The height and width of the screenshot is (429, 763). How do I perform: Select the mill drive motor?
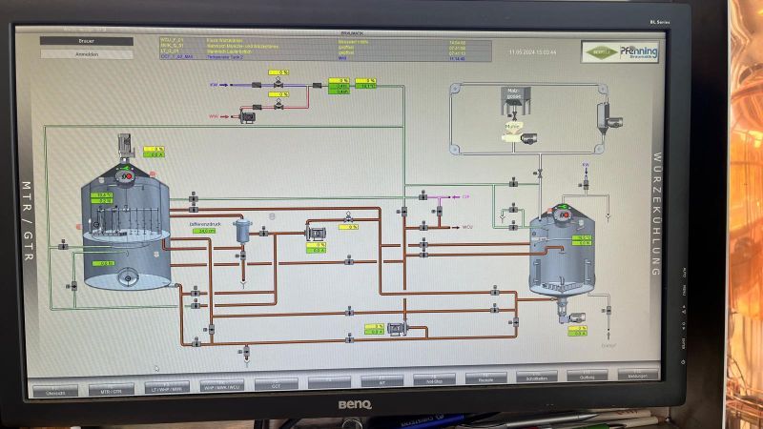[x=529, y=139]
